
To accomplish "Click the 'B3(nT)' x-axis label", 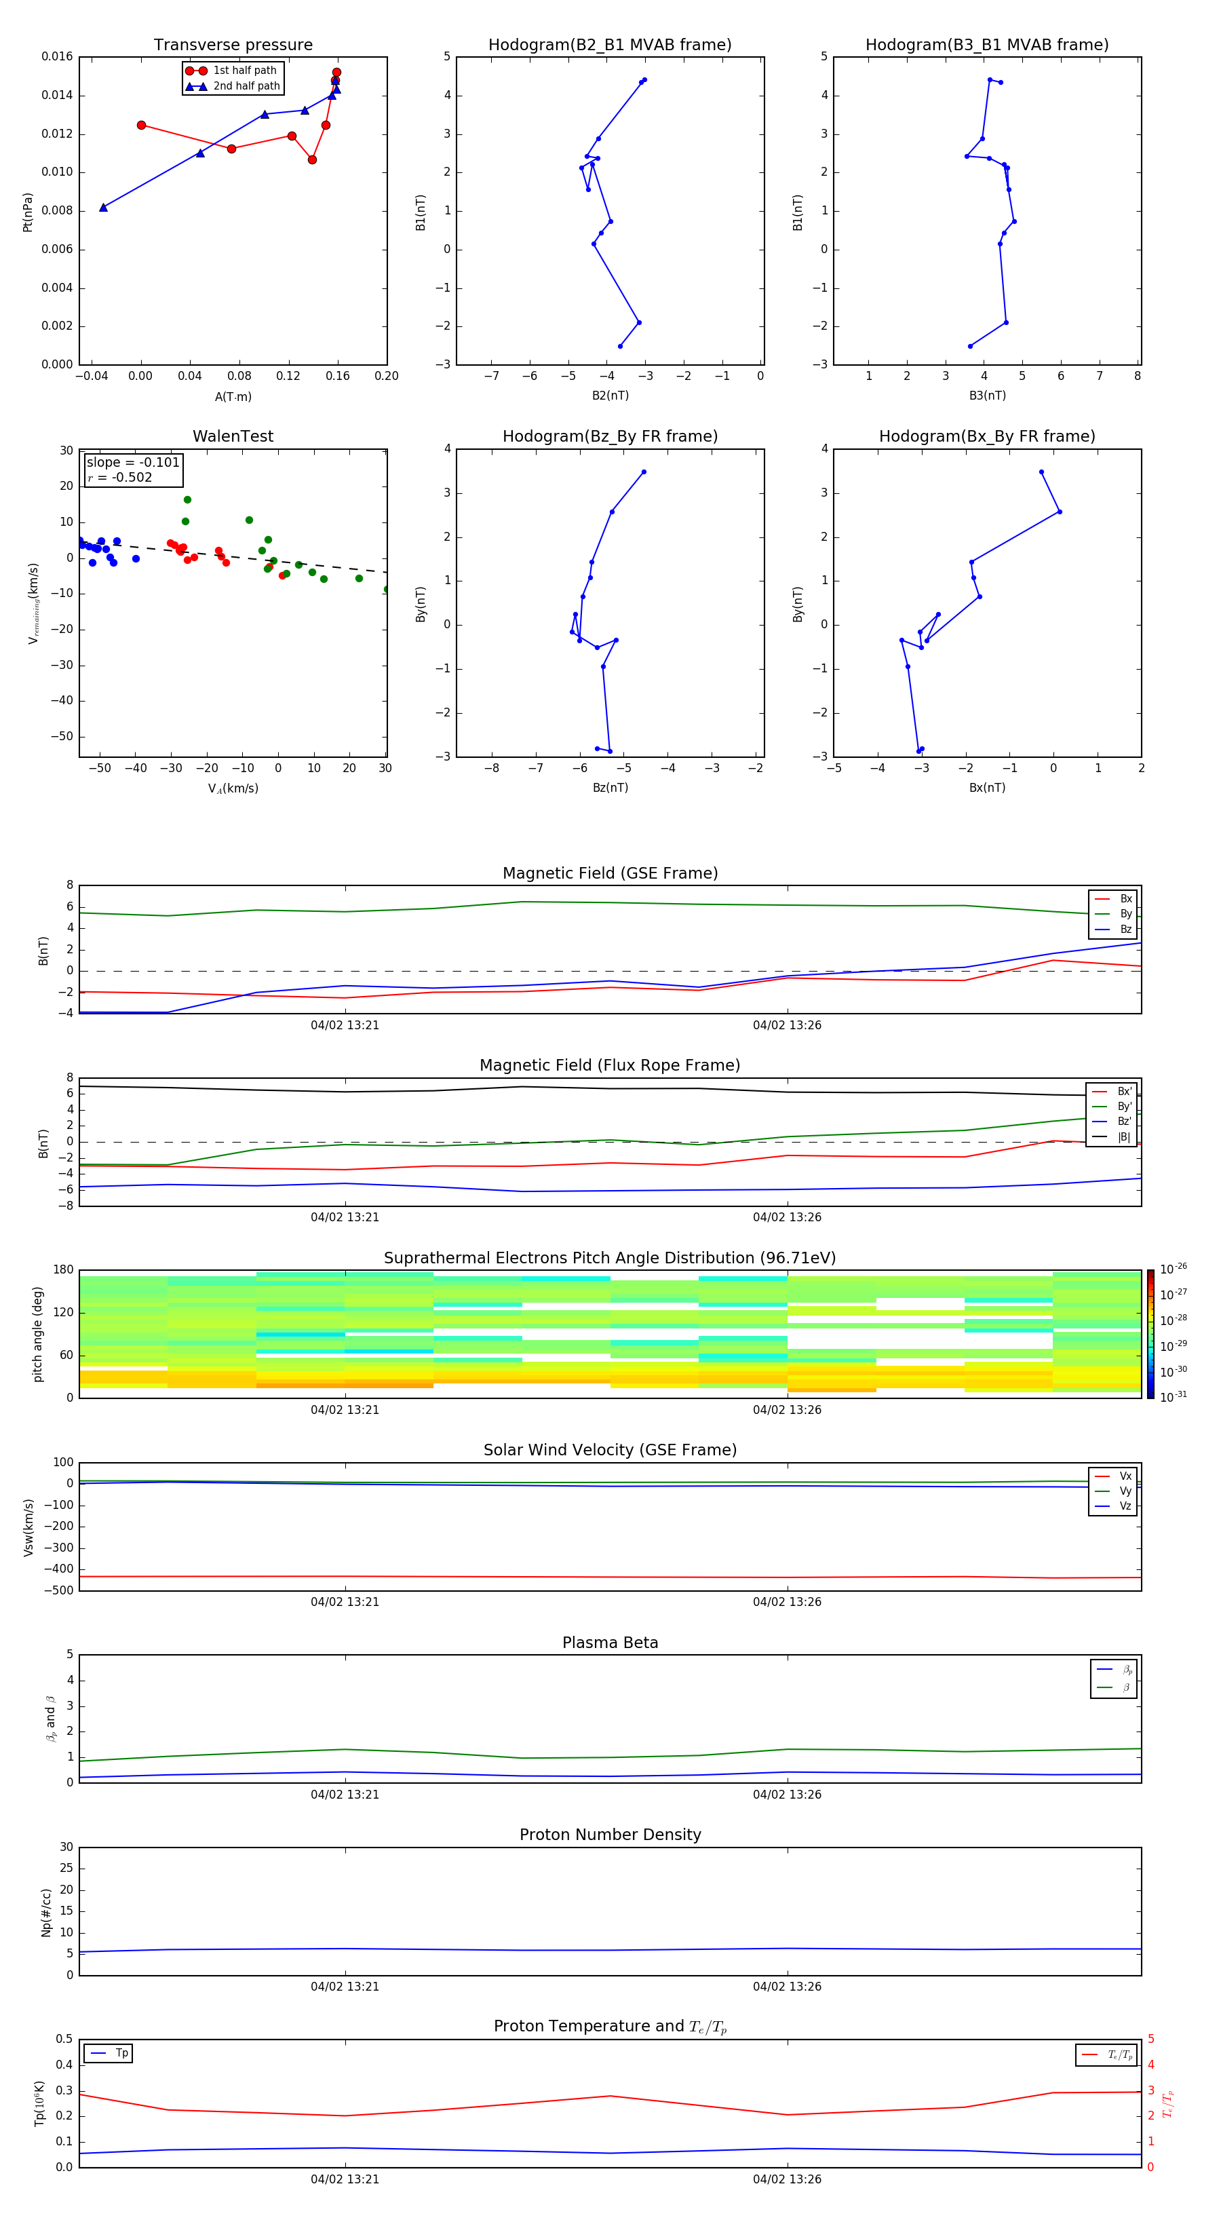I will click(x=987, y=396).
